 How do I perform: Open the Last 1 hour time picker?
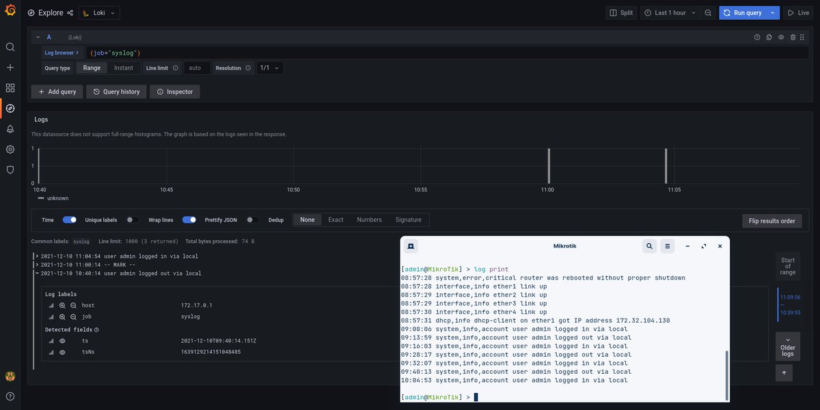coord(670,13)
